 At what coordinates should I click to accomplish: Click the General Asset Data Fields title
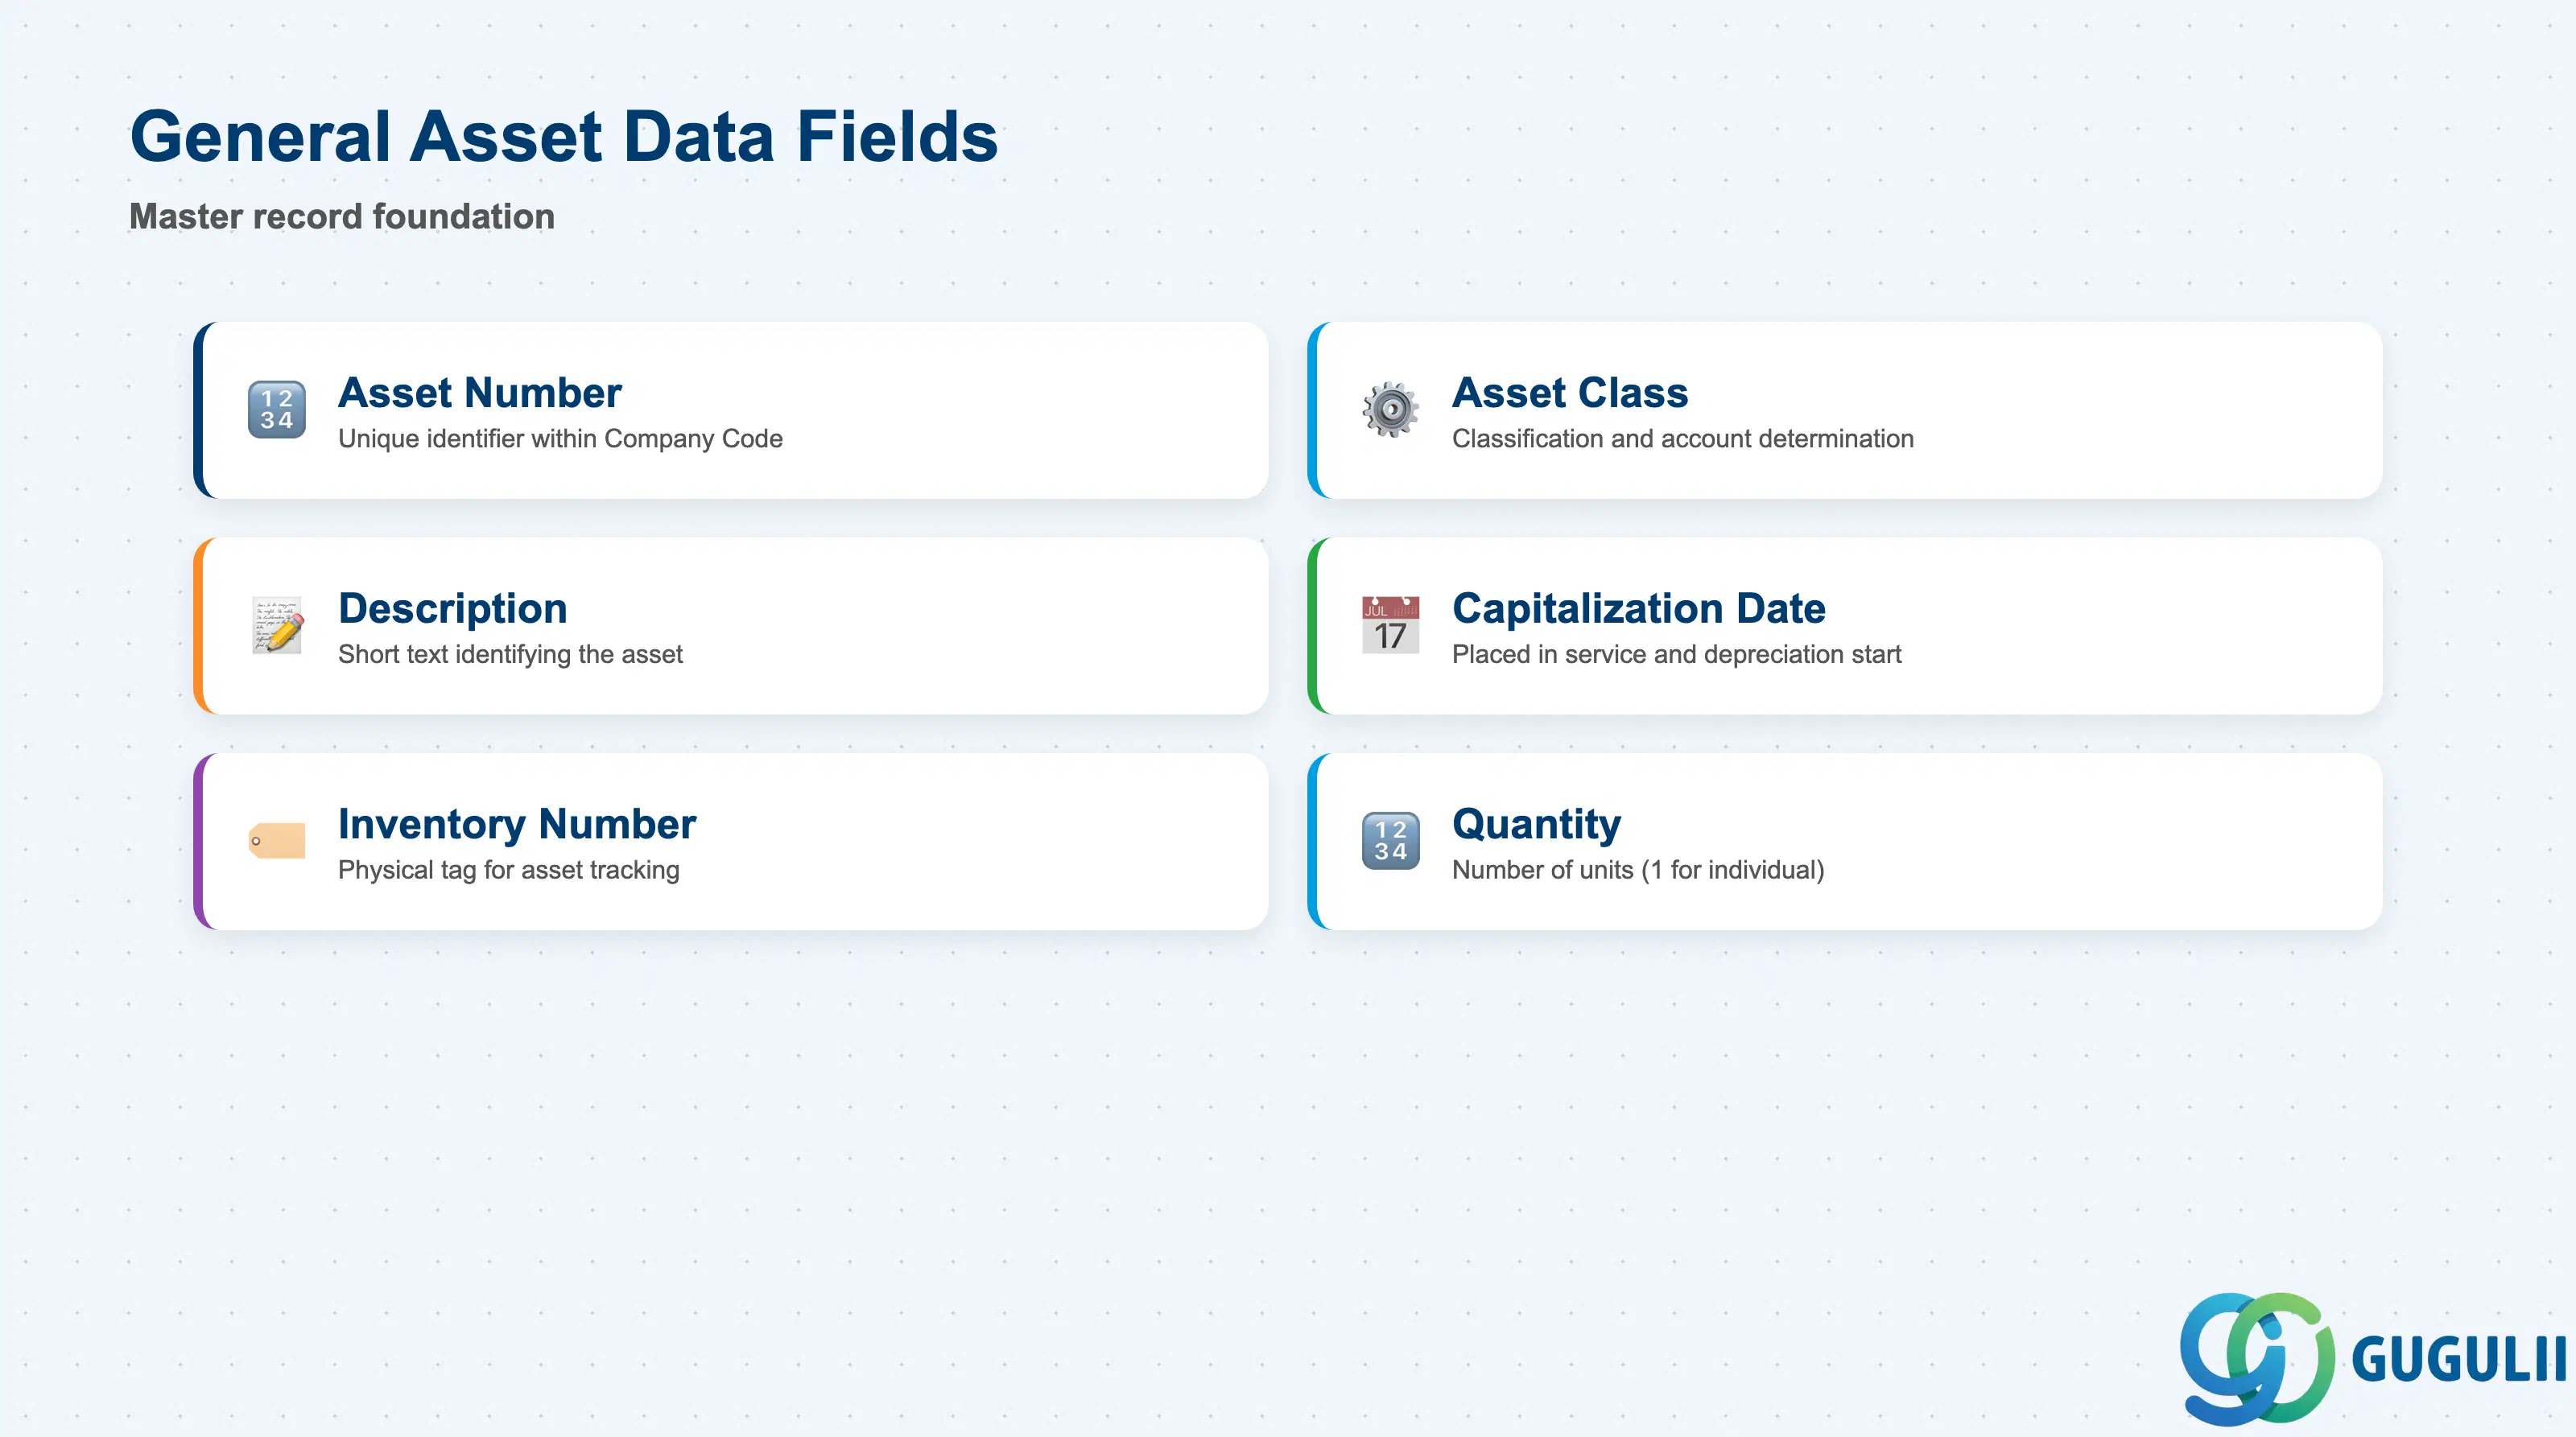[564, 137]
